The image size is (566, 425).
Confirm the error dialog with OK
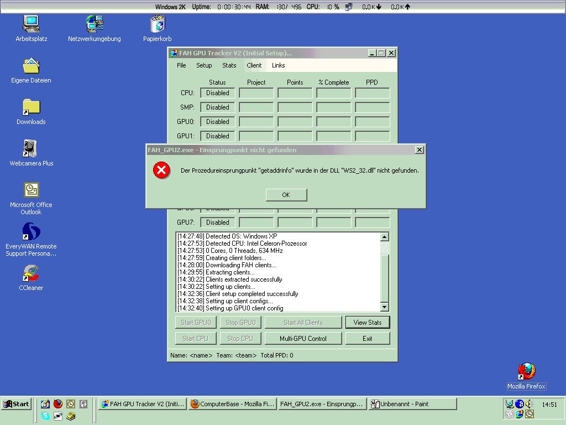tap(286, 195)
